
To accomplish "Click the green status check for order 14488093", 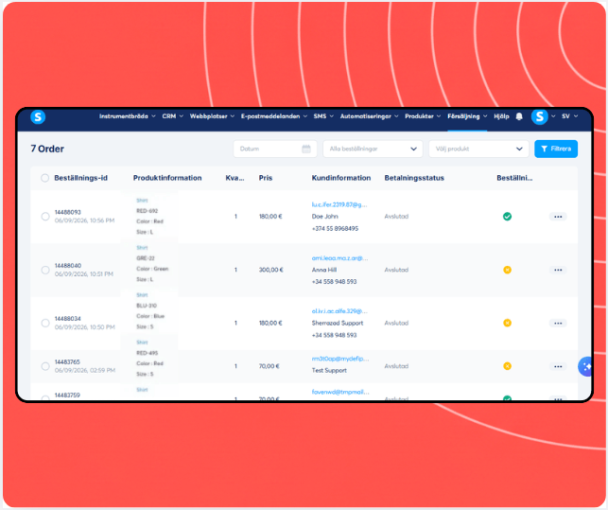I will click(x=507, y=217).
